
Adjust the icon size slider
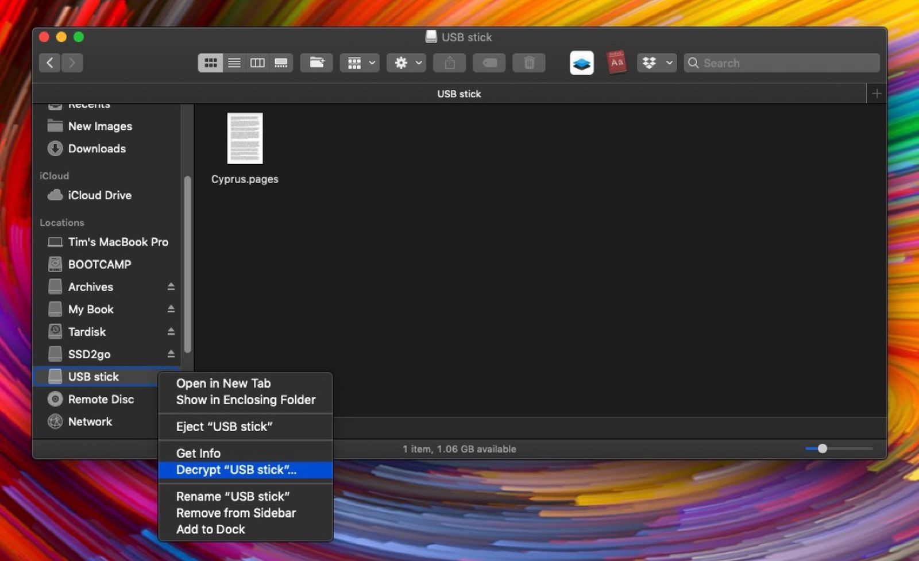tap(824, 449)
